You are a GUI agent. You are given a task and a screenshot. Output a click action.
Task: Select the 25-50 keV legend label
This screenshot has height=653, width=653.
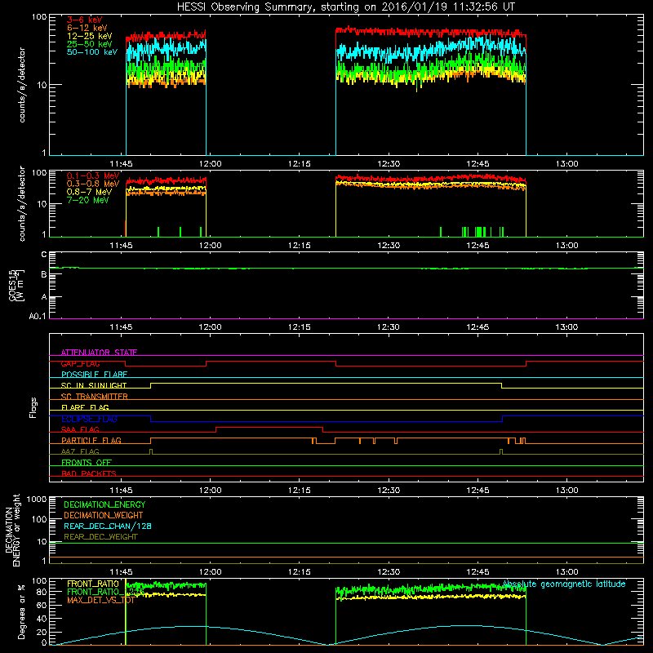pos(90,44)
